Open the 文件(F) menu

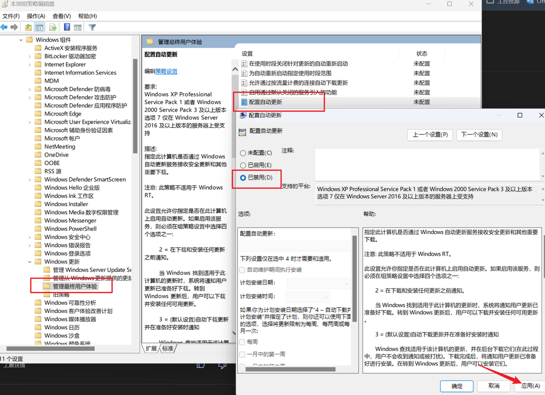pos(11,16)
